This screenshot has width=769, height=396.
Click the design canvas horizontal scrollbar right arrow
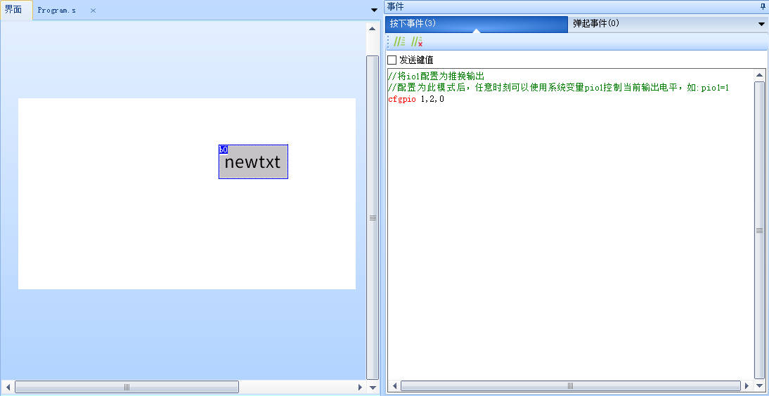click(360, 387)
